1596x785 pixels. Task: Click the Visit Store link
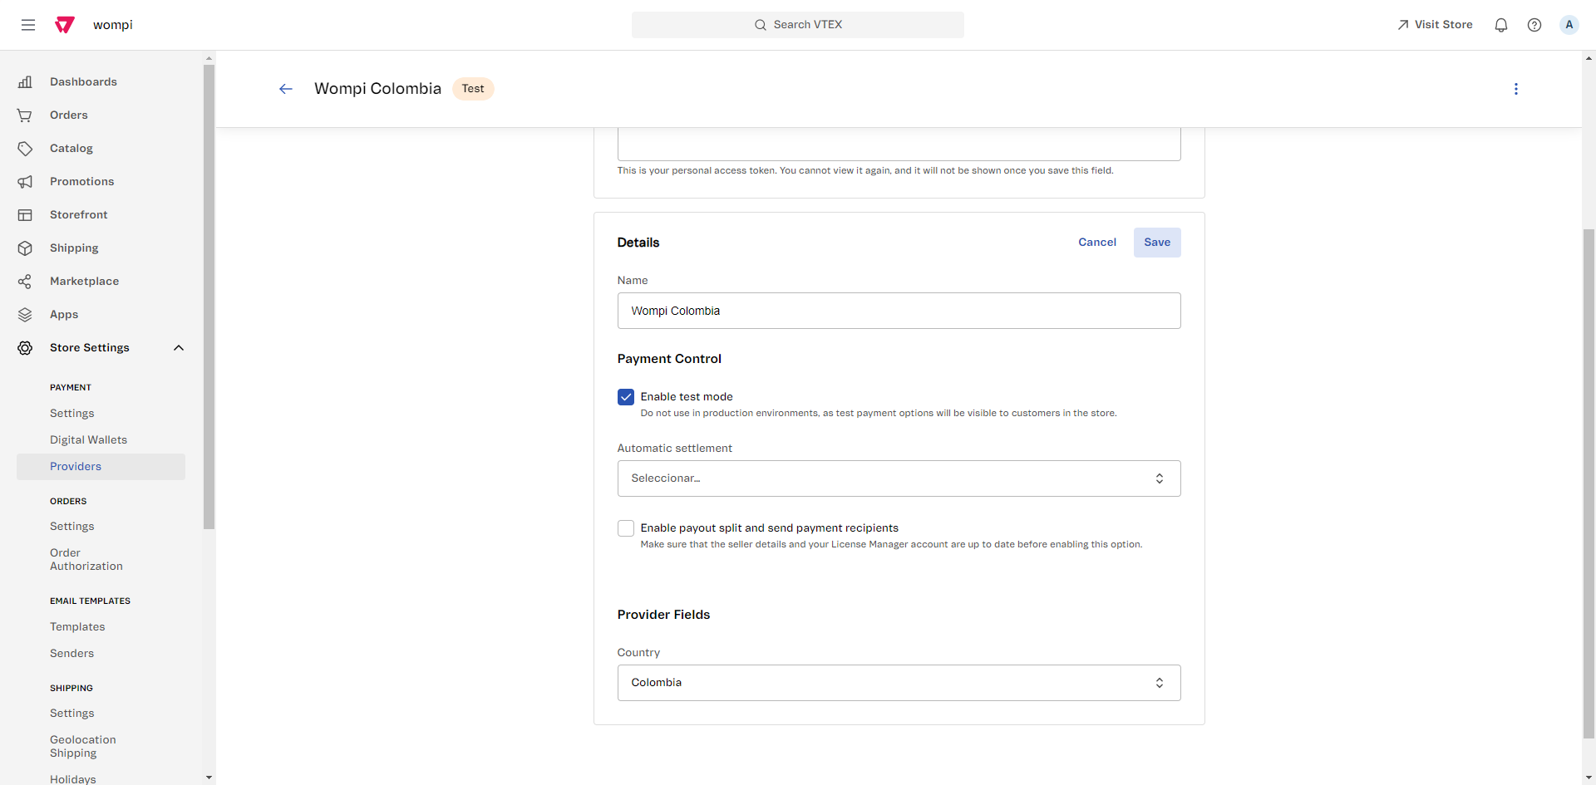click(x=1435, y=25)
